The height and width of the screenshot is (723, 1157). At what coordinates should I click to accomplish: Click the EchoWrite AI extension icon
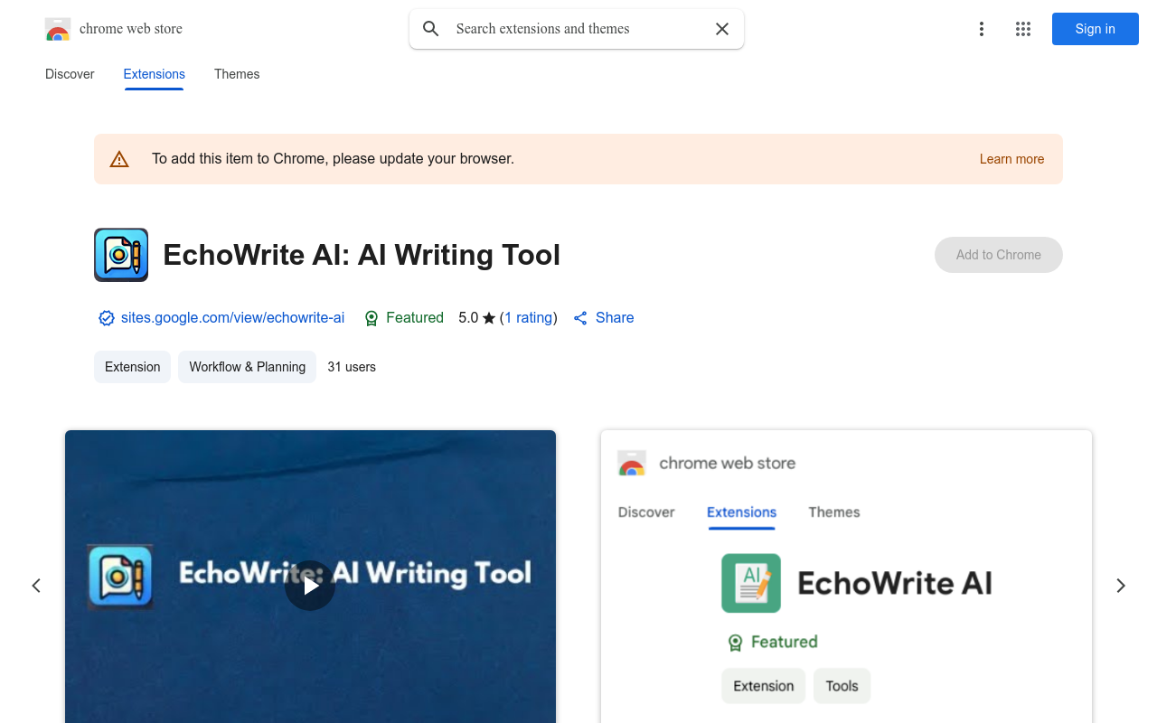coord(121,255)
